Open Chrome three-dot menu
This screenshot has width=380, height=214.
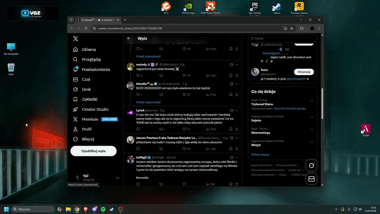tap(319, 28)
